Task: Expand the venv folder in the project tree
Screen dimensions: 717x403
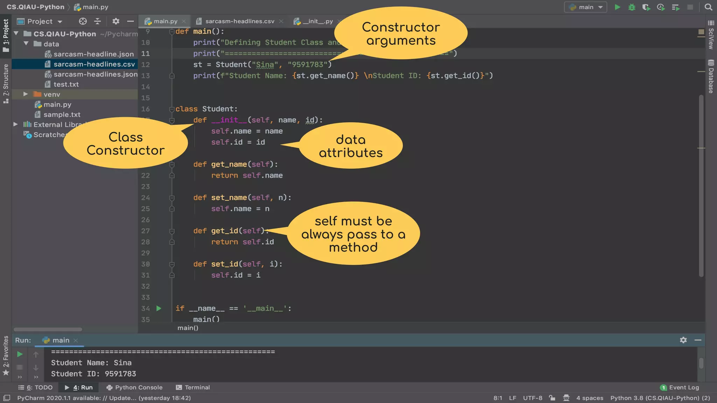Action: click(x=26, y=94)
